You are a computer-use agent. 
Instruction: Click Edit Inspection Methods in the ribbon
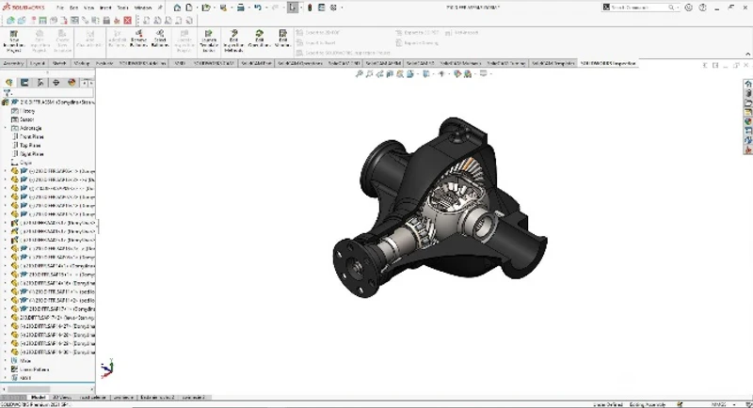pos(233,41)
